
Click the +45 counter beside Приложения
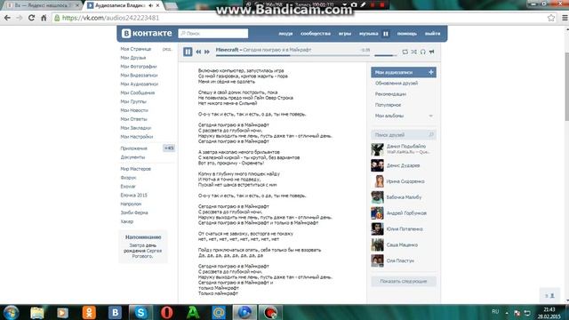pyautogui.click(x=169, y=148)
